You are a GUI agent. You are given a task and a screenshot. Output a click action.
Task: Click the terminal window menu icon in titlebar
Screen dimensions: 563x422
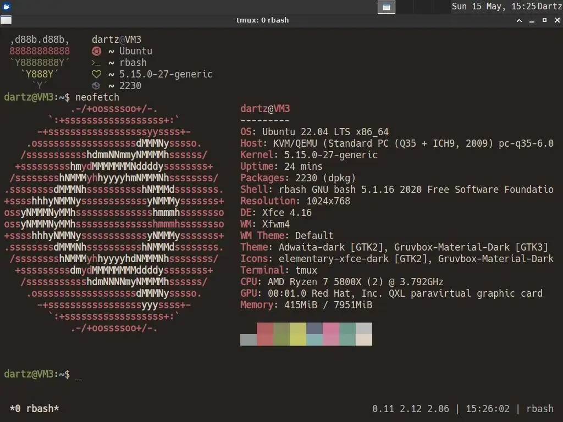click(x=6, y=20)
